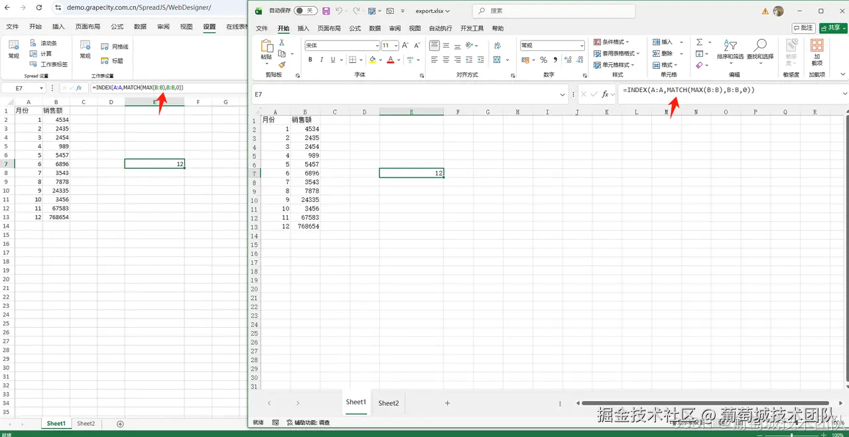Open the Excel 删除 cells button

point(667,54)
